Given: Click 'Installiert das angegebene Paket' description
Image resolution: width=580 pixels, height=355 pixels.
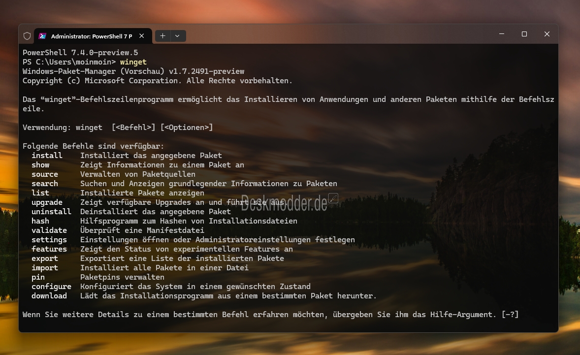Looking at the screenshot, I should click(151, 156).
